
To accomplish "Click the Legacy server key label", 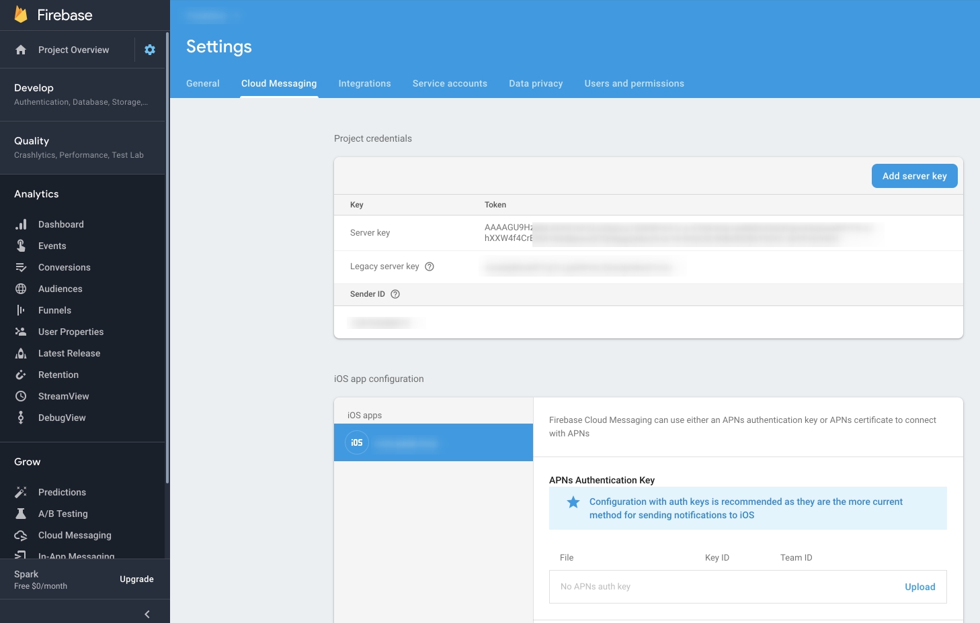I will (384, 267).
